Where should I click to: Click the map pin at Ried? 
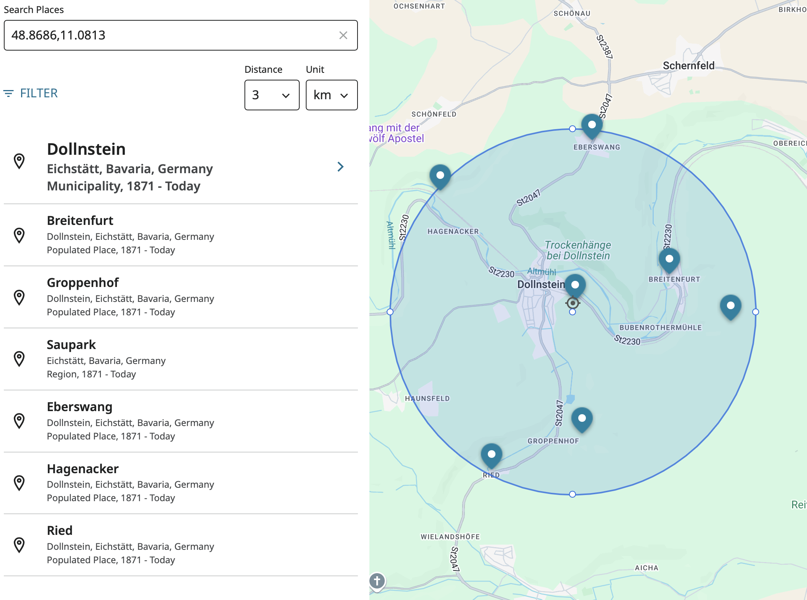click(x=491, y=455)
